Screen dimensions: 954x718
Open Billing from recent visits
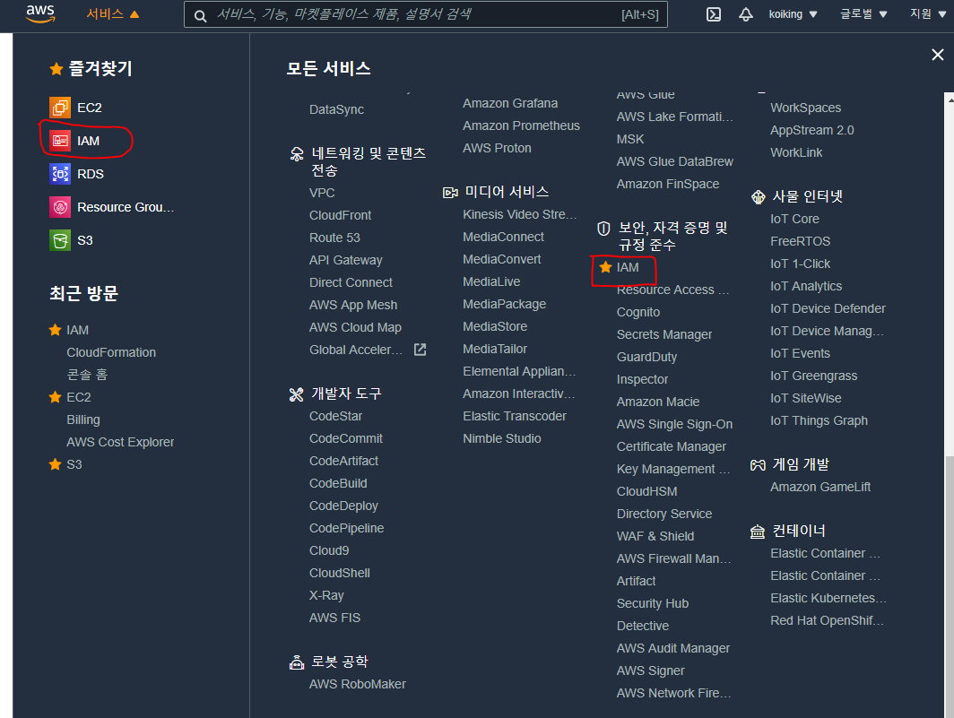point(83,420)
